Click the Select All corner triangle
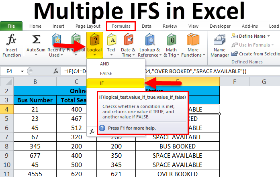Image resolution: width=280 pixels, height=177 pixels. (9, 82)
